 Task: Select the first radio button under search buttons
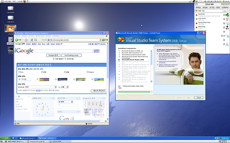tap(54, 59)
